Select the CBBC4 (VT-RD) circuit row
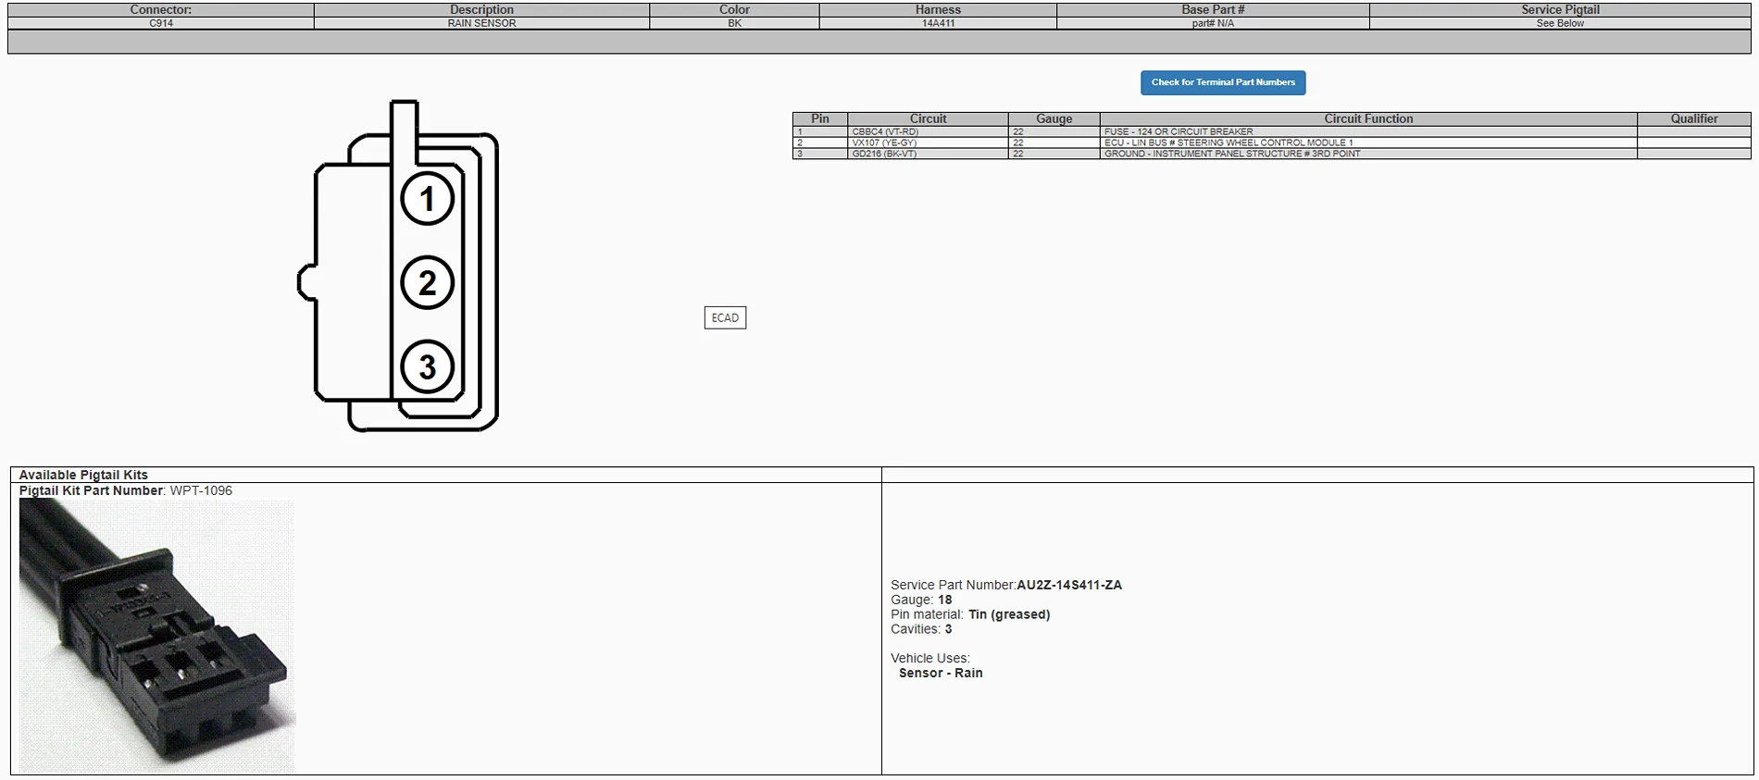1759x780 pixels. pos(885,132)
